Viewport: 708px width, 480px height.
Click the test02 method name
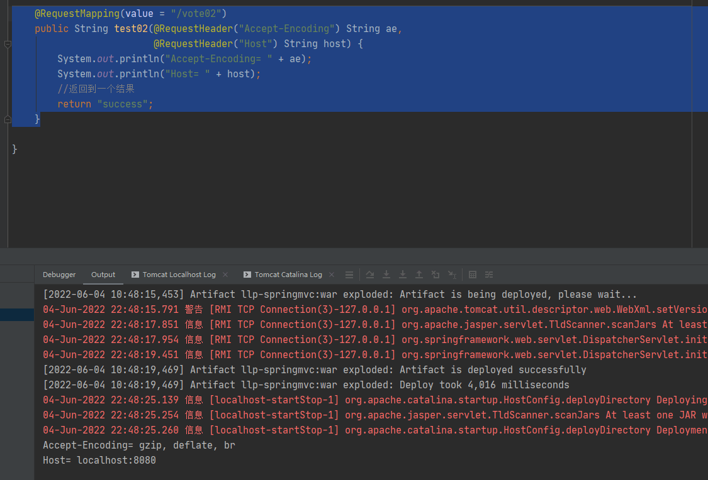tap(131, 29)
